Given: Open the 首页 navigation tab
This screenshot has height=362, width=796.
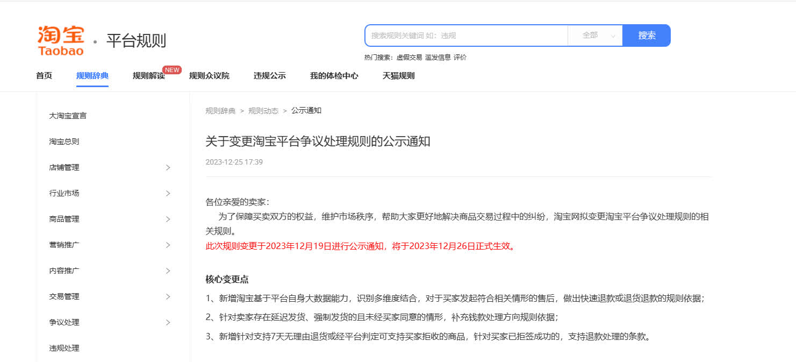Looking at the screenshot, I should click(x=44, y=76).
